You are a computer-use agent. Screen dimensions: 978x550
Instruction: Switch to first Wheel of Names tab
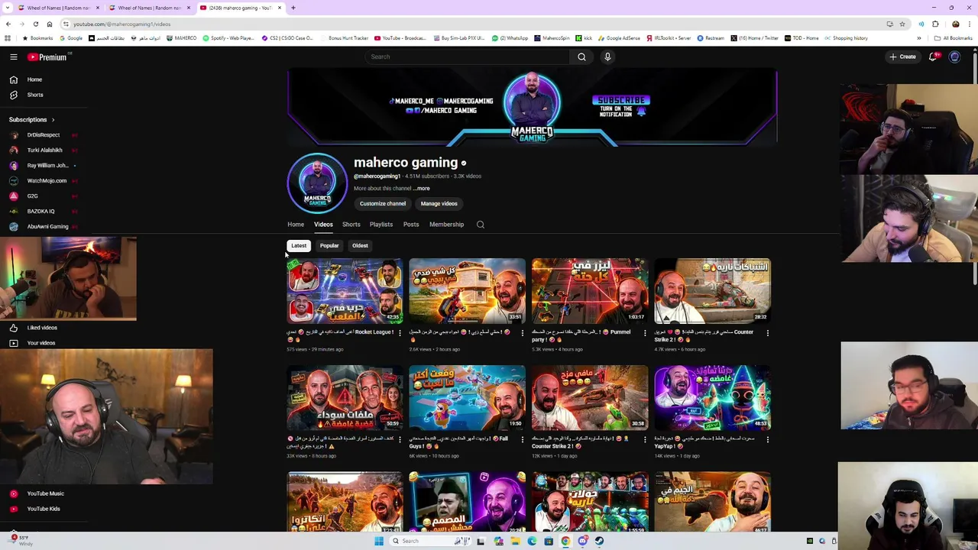click(59, 8)
